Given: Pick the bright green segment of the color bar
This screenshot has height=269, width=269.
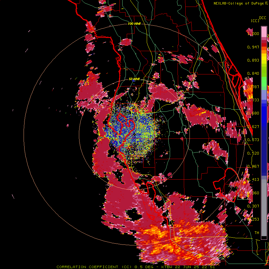Looking at the screenshot, I should [264, 82].
